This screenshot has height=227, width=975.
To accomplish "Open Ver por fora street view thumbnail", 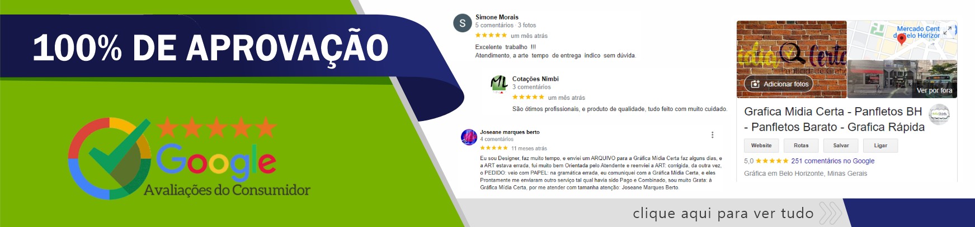I will tap(902, 79).
